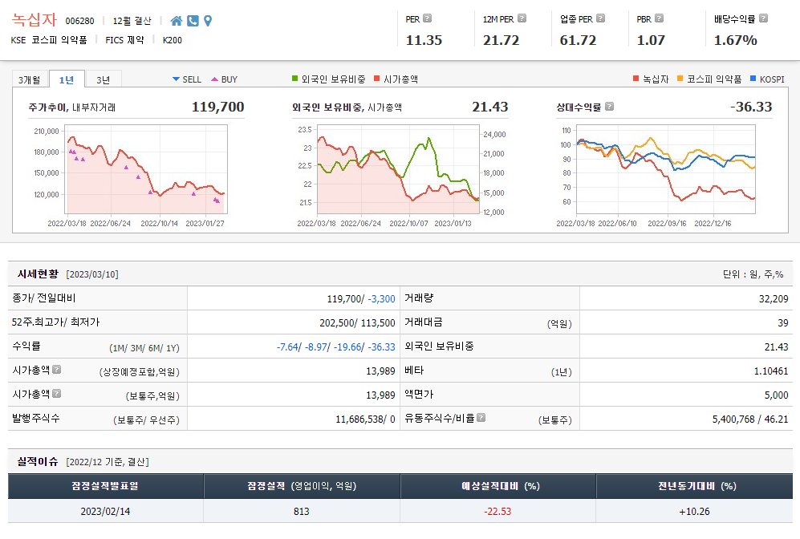
Task: Click the 주가추이 price chart
Action: [146, 168]
